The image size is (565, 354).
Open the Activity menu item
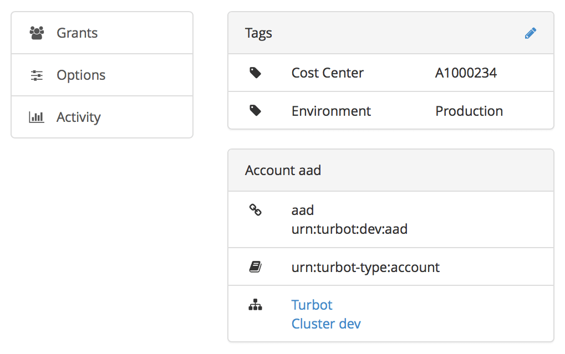[x=102, y=117]
